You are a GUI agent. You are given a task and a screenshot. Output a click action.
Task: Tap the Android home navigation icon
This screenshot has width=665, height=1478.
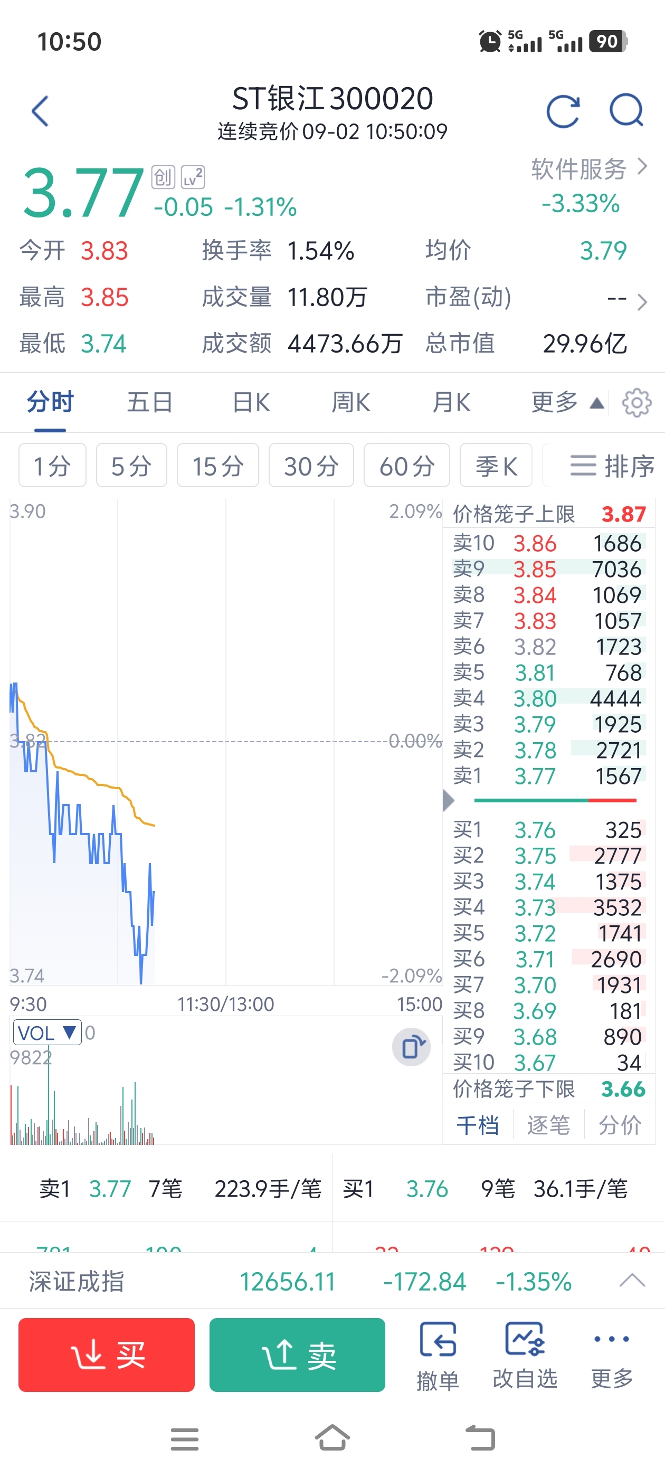(x=332, y=1437)
